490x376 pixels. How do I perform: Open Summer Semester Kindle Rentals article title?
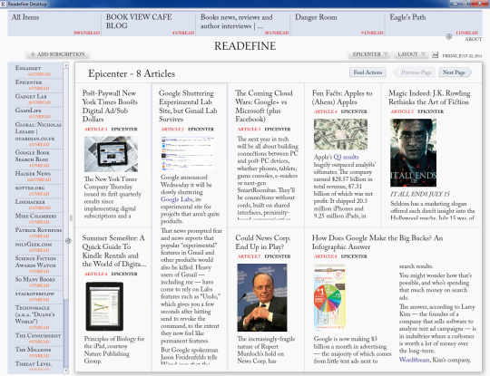coord(114,251)
